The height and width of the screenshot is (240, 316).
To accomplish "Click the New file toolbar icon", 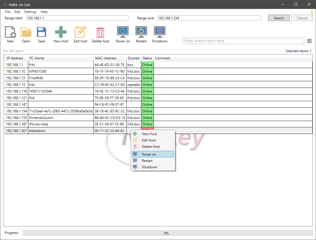I will 10,32.
